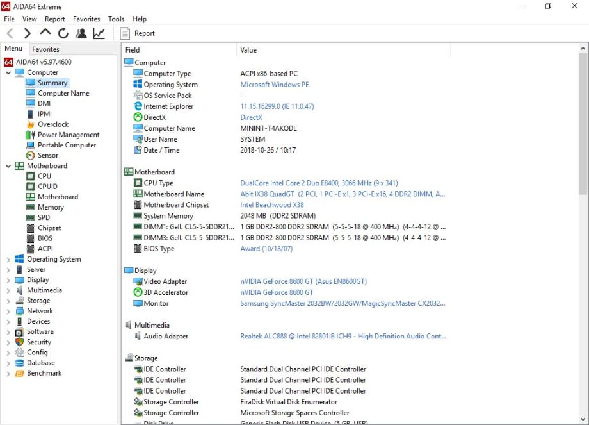This screenshot has width=589, height=425.
Task: Click the vertical scrollbar down arrow
Action: 583,419
